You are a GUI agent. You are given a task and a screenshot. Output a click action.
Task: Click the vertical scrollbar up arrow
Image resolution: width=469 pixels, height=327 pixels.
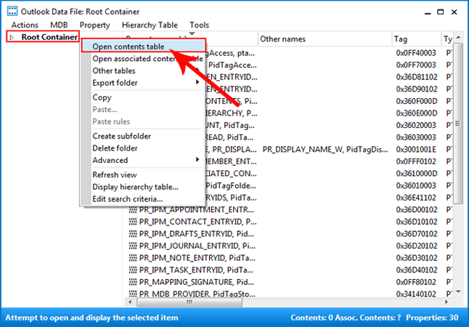(x=458, y=38)
